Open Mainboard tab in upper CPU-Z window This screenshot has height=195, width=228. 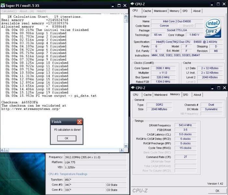click(x=160, y=11)
